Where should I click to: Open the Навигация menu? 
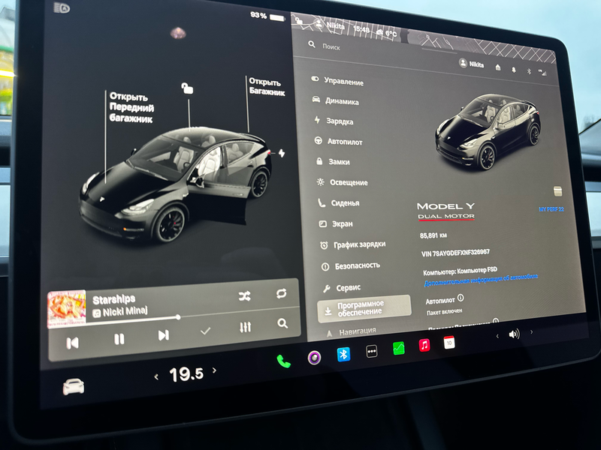coord(351,332)
